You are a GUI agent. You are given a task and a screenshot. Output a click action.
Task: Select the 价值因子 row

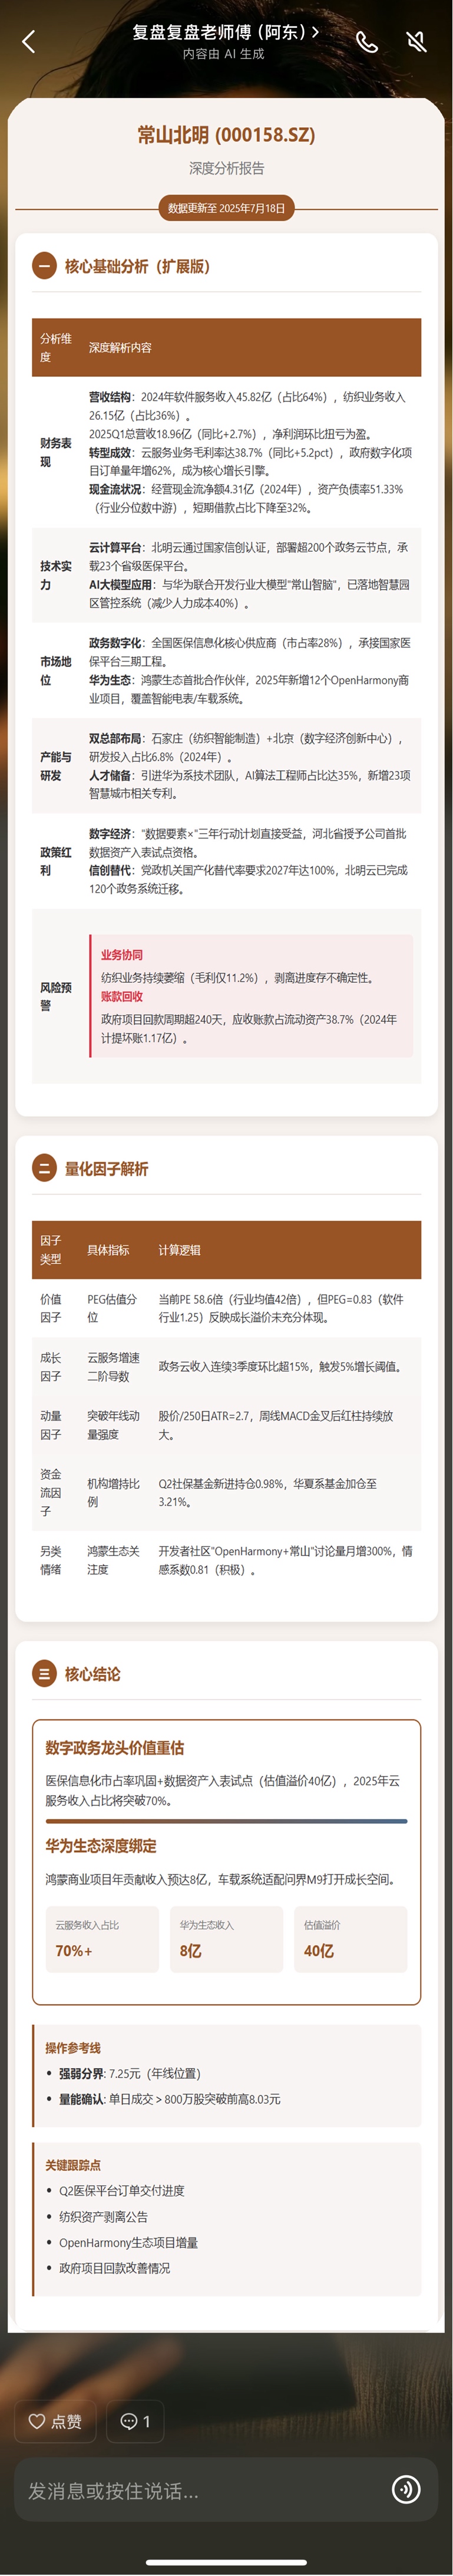click(x=226, y=1308)
